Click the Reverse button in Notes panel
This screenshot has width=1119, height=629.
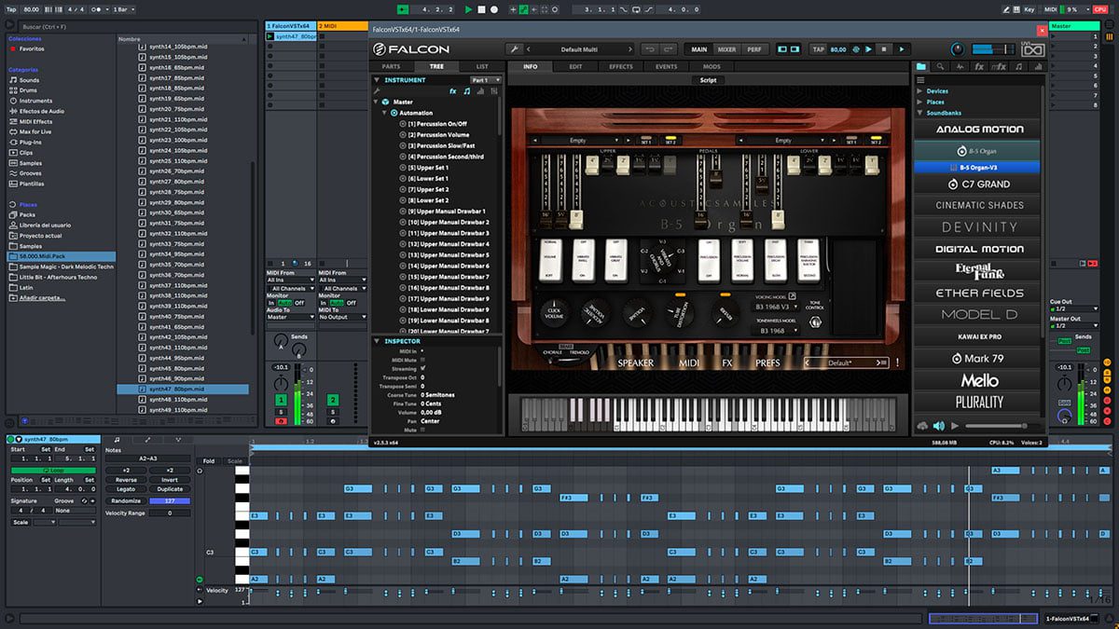click(x=126, y=480)
